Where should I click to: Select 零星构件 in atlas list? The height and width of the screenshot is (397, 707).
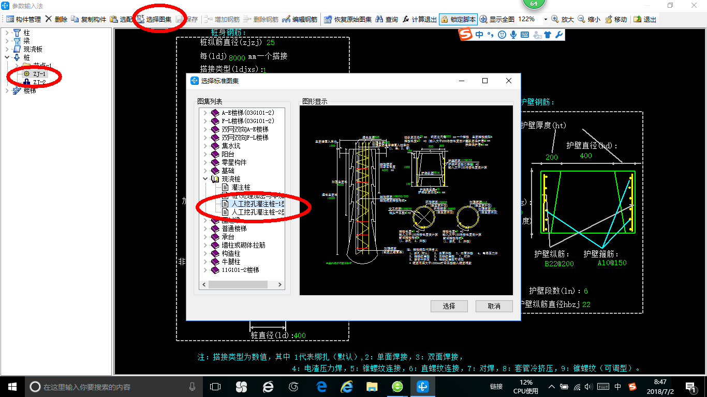click(x=234, y=162)
